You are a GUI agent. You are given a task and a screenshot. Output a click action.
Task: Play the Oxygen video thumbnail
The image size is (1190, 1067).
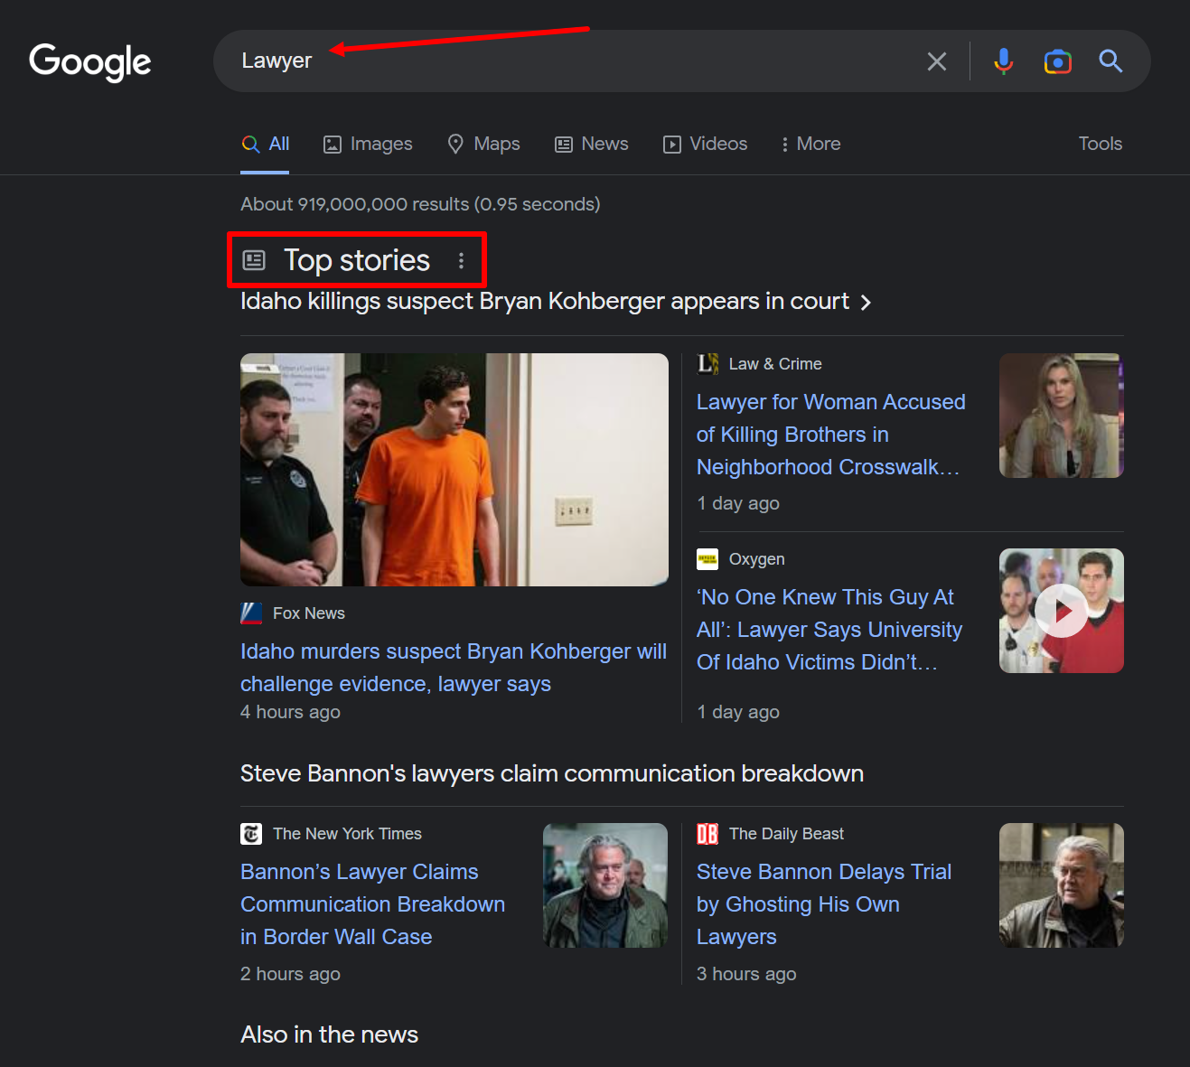pyautogui.click(x=1061, y=611)
